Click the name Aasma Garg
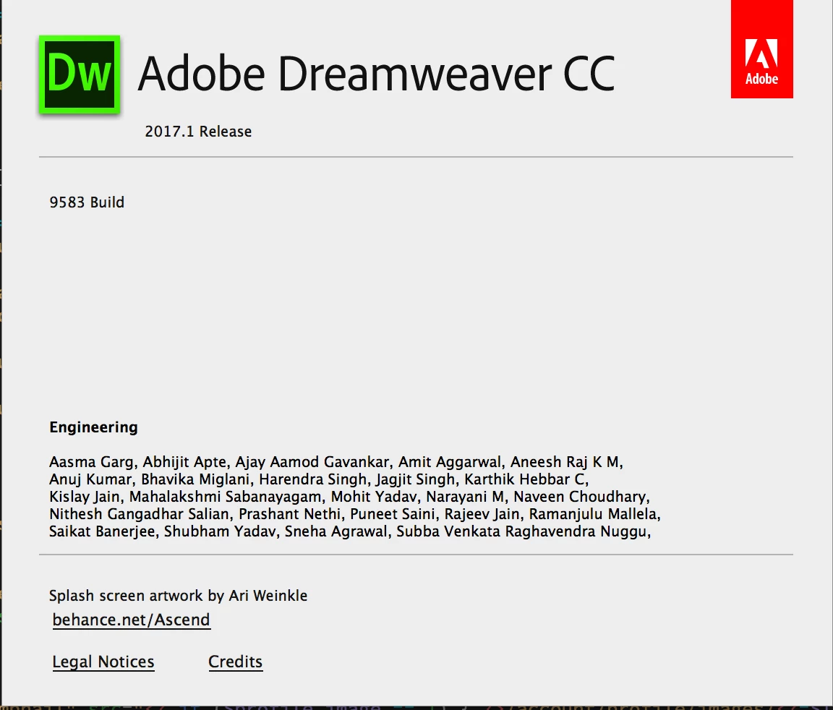Screen dimensions: 833x710 point(91,462)
